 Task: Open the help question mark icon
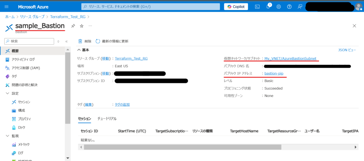(x=289, y=7)
